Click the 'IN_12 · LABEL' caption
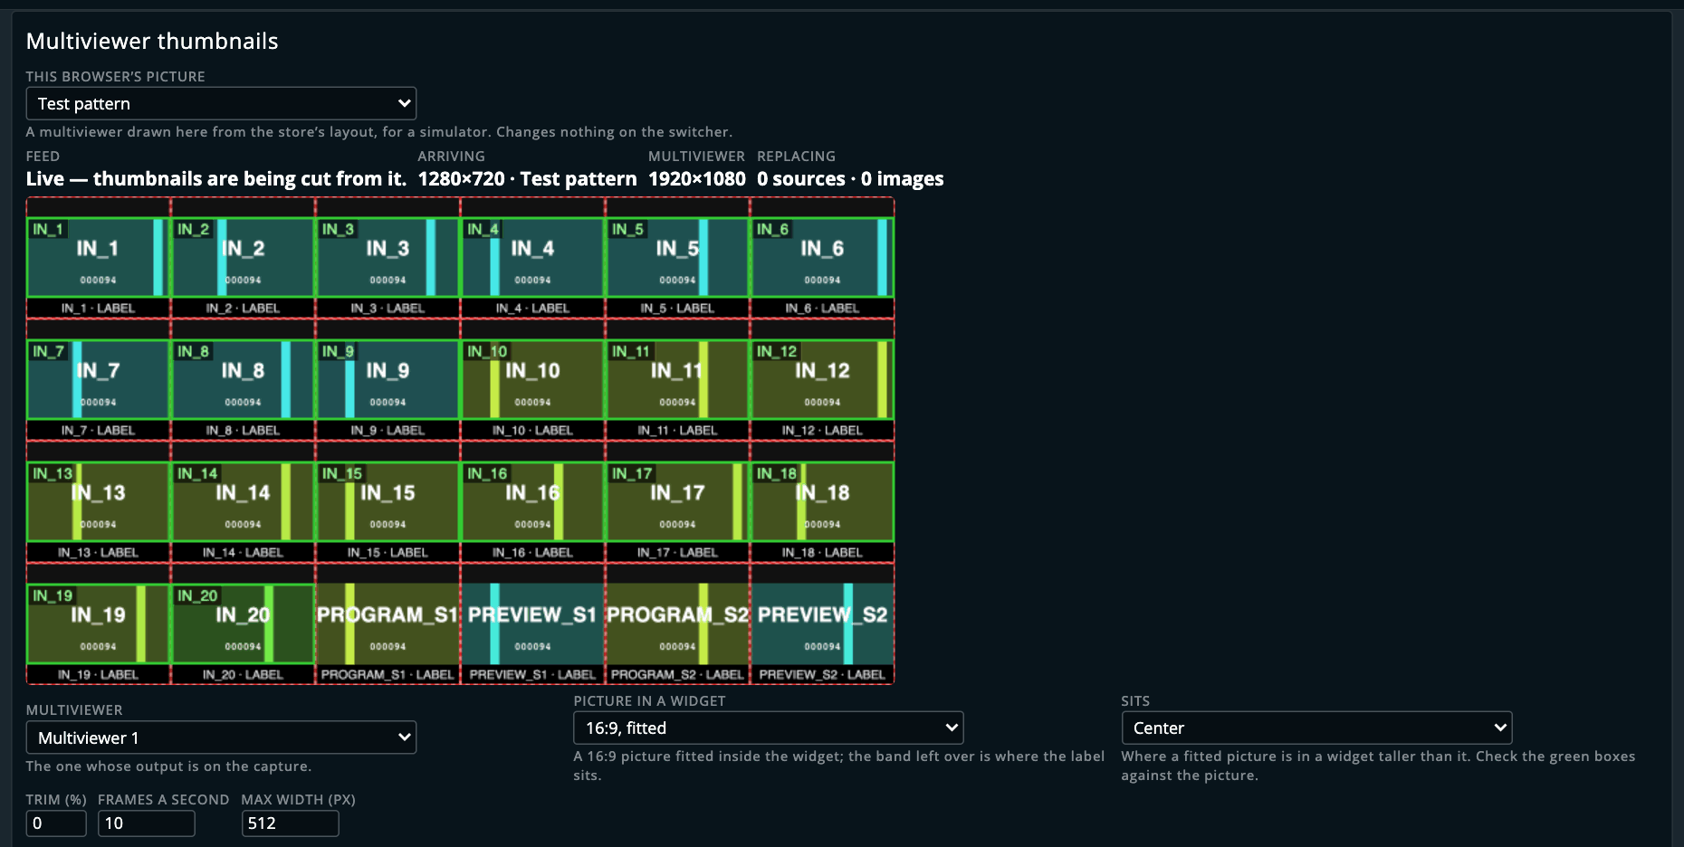The height and width of the screenshot is (847, 1684). tap(822, 431)
